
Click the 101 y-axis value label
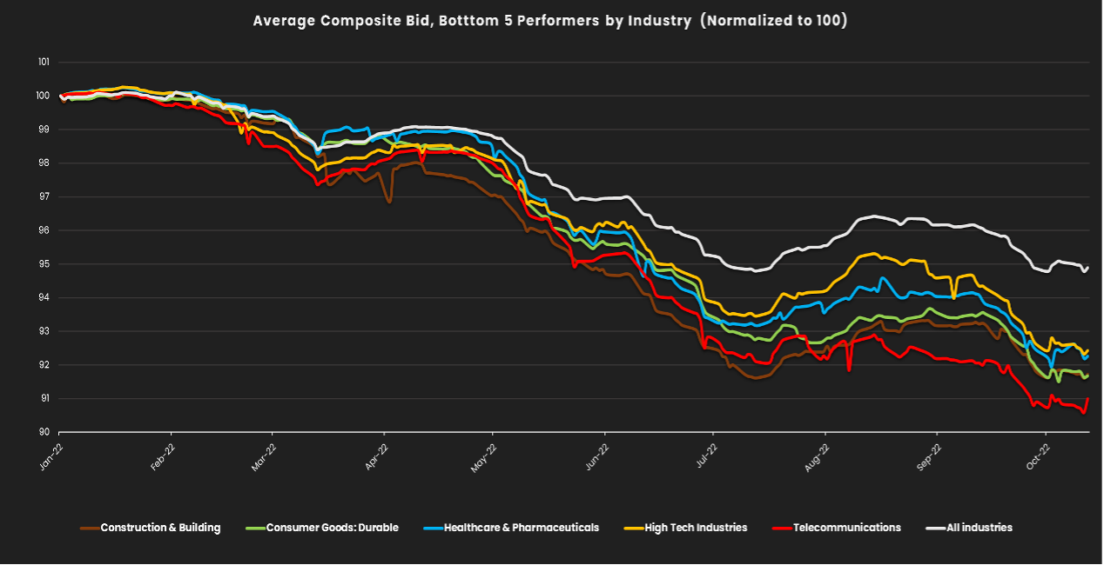coord(44,63)
